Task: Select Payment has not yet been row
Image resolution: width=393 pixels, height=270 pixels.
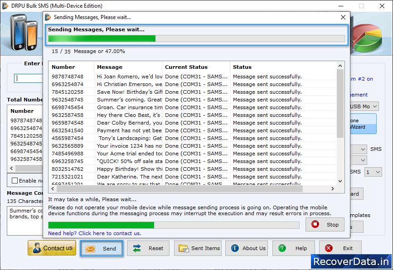Action: click(x=193, y=130)
